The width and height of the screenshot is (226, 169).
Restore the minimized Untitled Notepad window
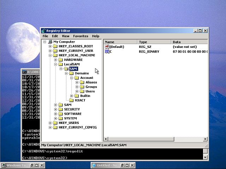(122, 165)
